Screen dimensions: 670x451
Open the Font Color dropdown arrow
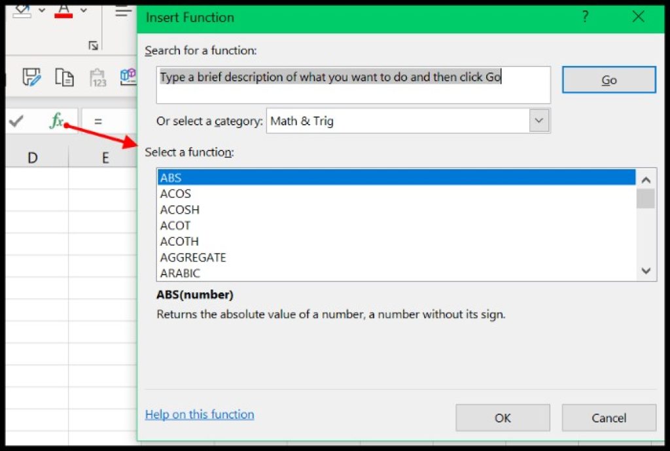82,10
